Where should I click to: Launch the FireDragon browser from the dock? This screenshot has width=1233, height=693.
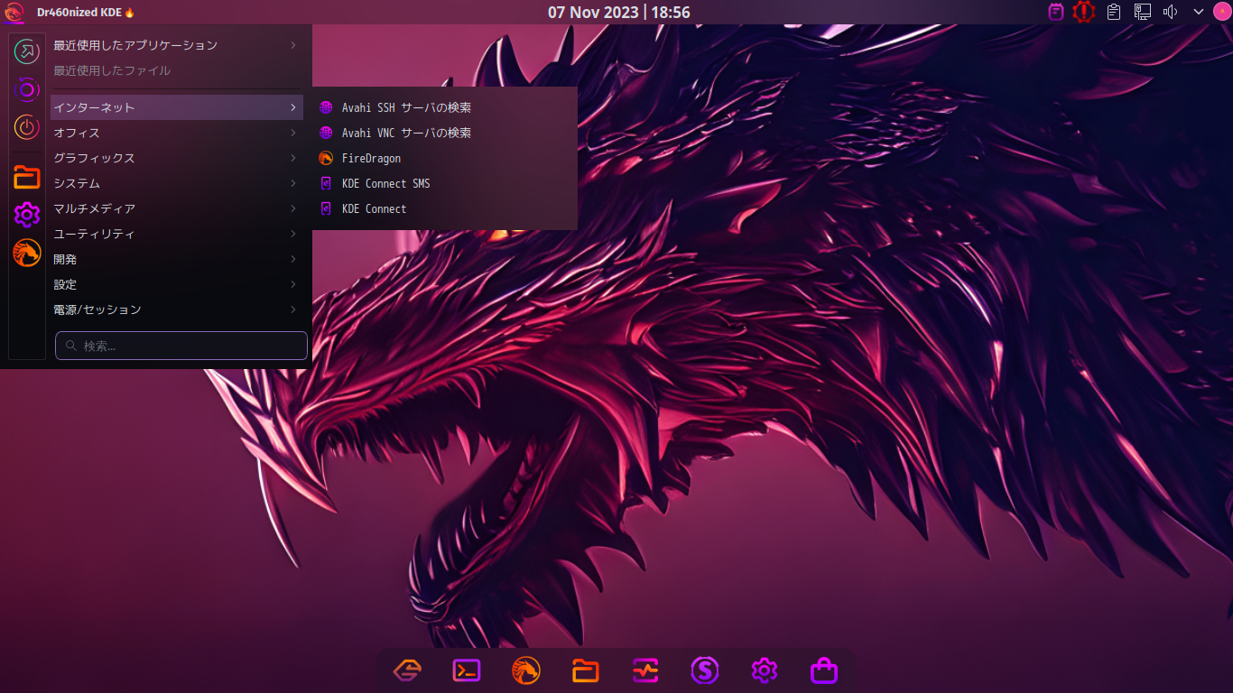(x=526, y=670)
